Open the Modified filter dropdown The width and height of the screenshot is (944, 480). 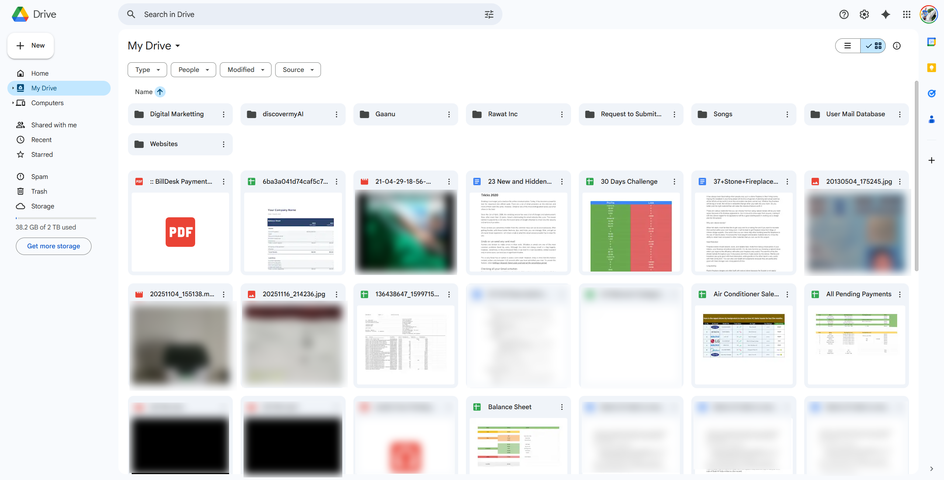(x=245, y=69)
